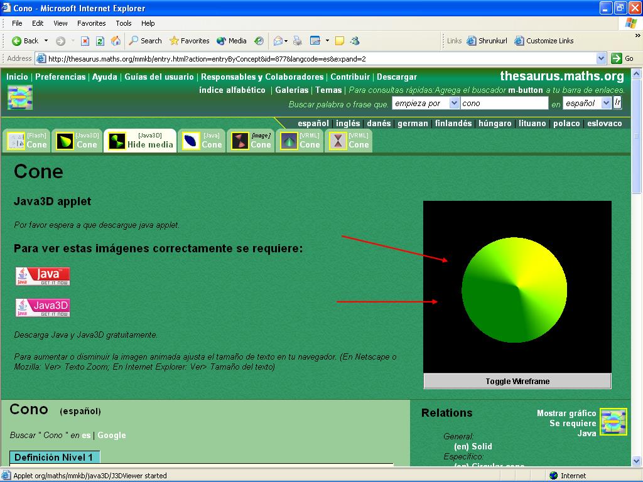643x482 pixels.
Task: Click the Java 'Get It Now' badge
Action: coord(43,276)
